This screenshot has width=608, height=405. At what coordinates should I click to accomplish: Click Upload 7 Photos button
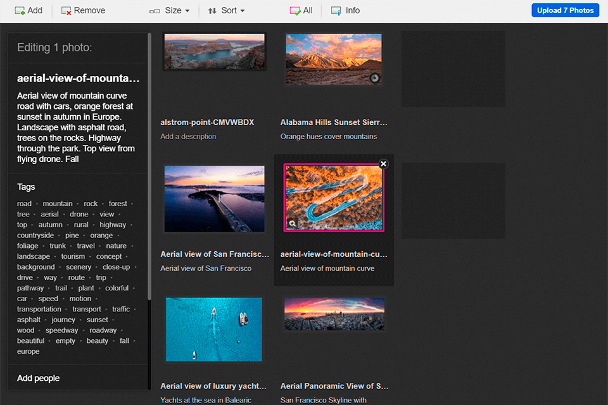coord(565,11)
